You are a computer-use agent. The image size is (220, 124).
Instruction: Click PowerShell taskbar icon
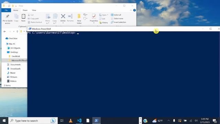click(96, 121)
